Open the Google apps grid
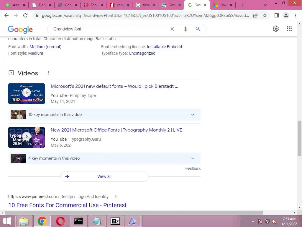Screen dimensions: 302x227 (289, 29)
